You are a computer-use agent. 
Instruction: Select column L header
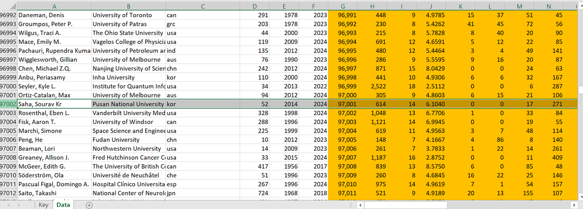[491, 6]
